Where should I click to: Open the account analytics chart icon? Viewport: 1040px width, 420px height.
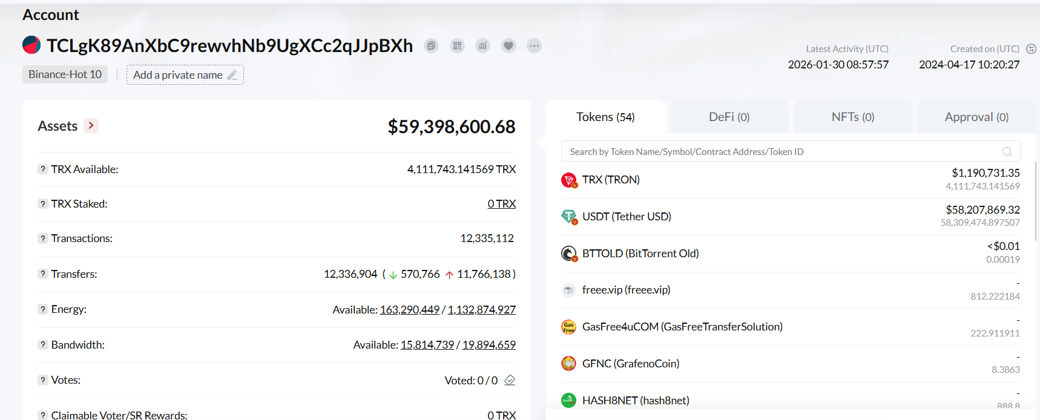[x=482, y=45]
